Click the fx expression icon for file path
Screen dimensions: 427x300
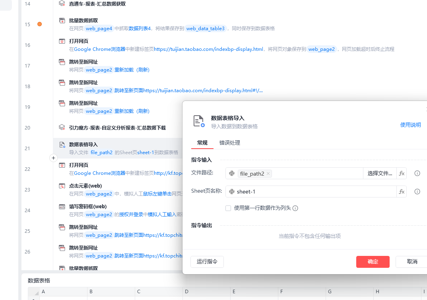[402, 173]
